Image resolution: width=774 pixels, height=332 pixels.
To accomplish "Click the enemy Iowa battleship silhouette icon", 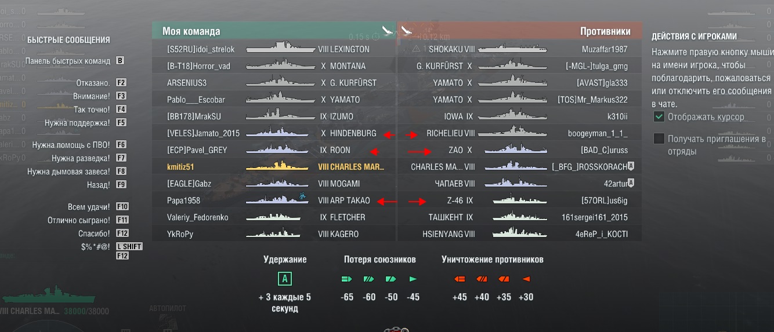I will (513, 115).
